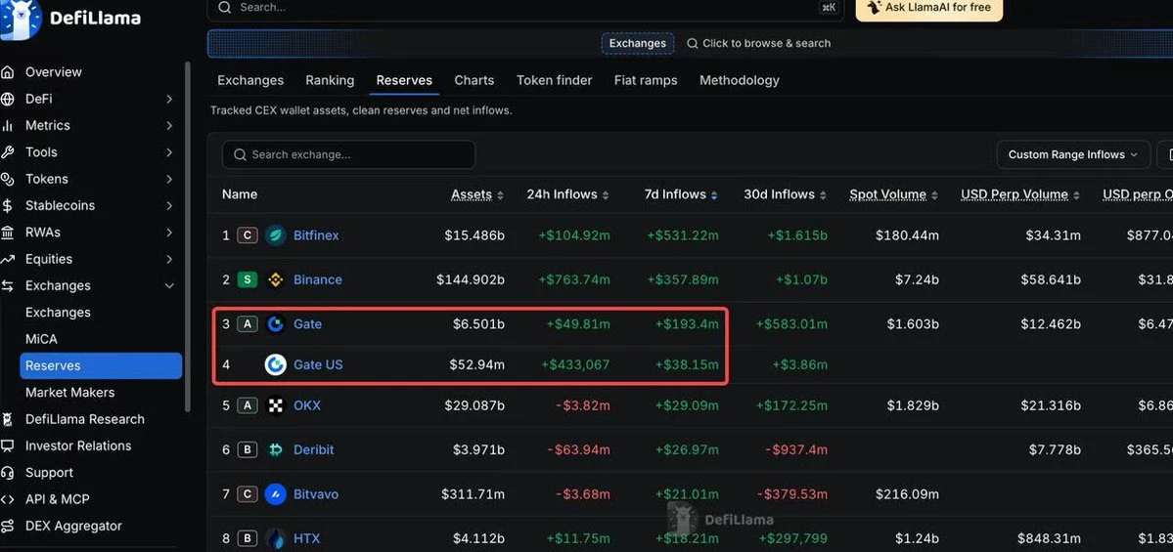
Task: Click the Exchanges category chip
Action: pos(637,43)
